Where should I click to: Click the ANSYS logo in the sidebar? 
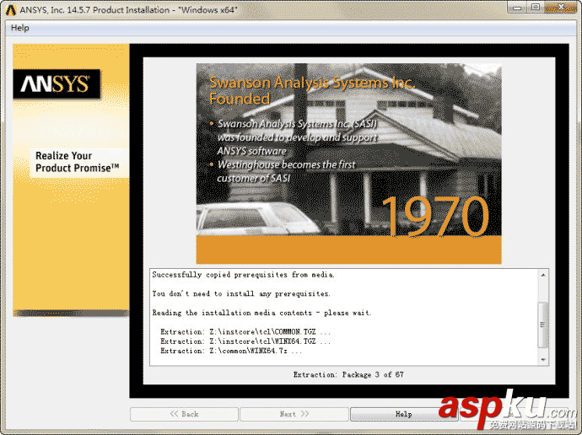pyautogui.click(x=57, y=83)
